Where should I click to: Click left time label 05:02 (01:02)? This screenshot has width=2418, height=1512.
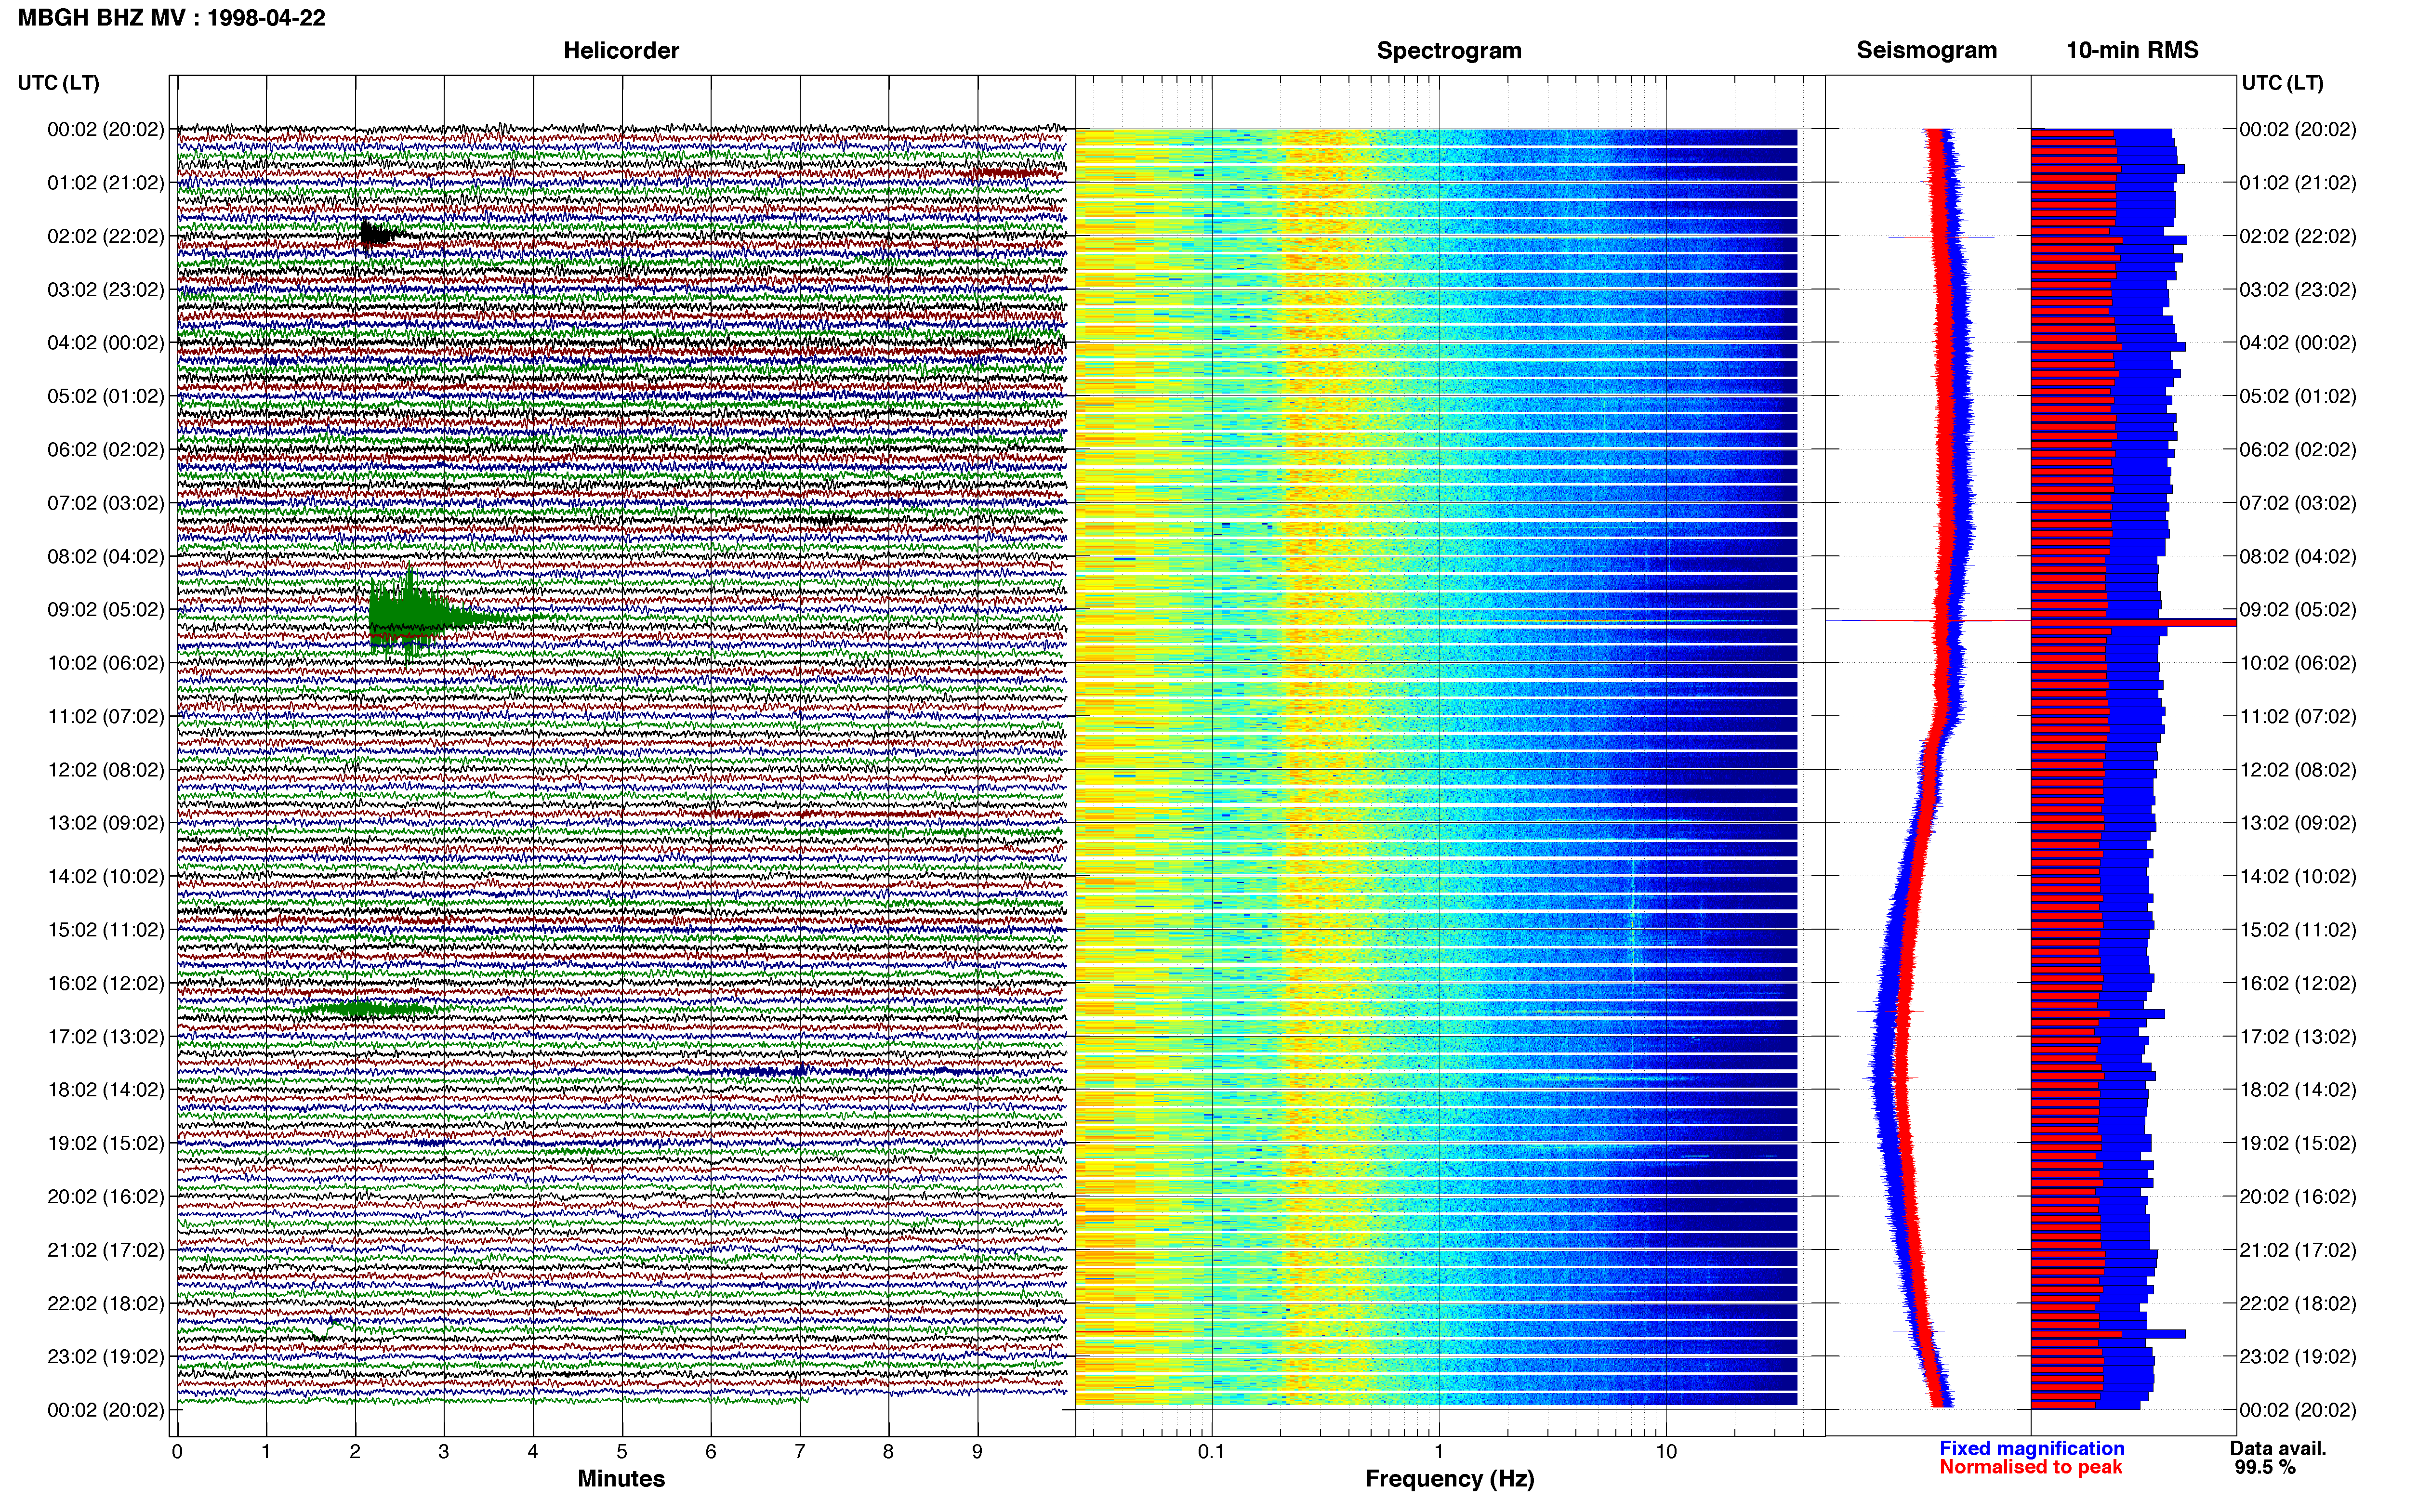click(106, 396)
